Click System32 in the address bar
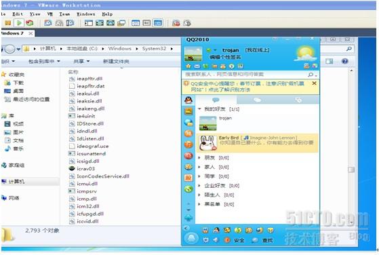The height and width of the screenshot is (255, 379). (x=154, y=49)
